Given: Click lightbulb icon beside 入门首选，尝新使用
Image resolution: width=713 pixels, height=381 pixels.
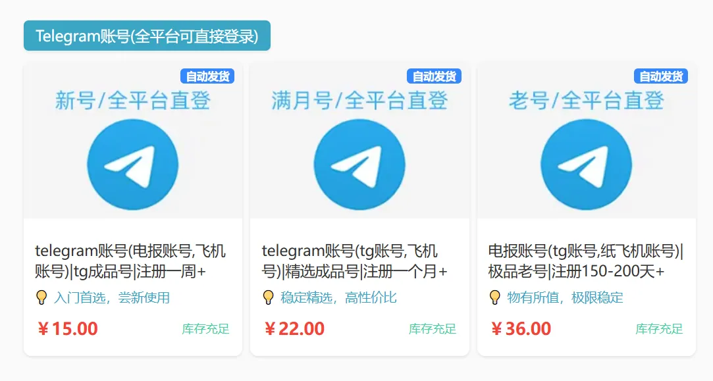Looking at the screenshot, I should point(41,298).
